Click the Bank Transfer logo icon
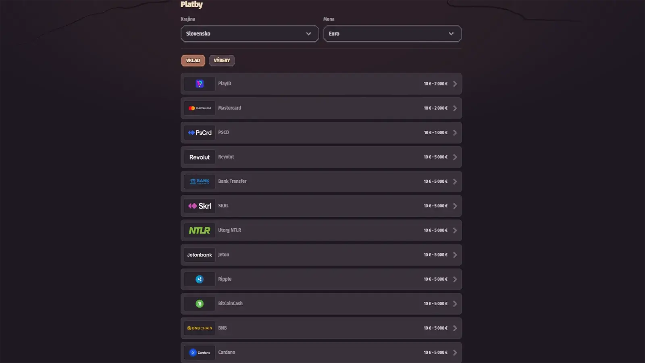This screenshot has width=645, height=363. click(200, 181)
